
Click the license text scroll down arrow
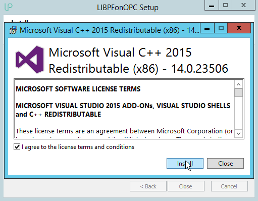[238, 133]
